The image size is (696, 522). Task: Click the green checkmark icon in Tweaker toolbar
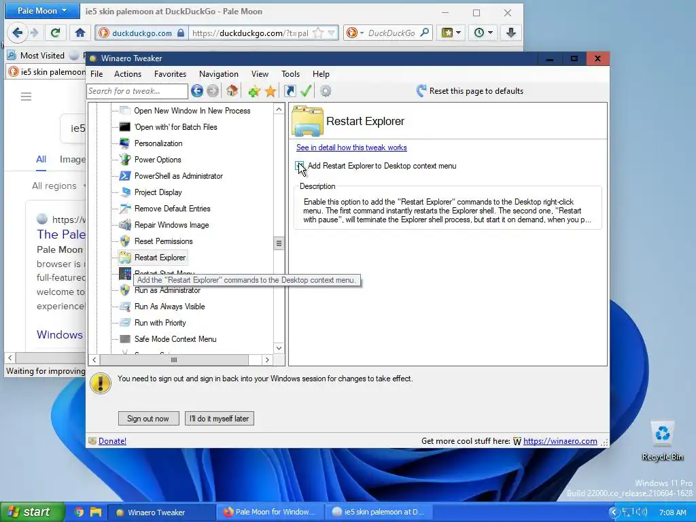point(306,91)
